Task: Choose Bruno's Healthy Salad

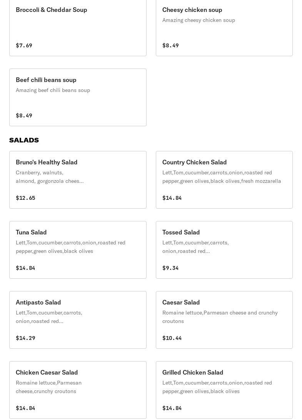Action: click(78, 180)
